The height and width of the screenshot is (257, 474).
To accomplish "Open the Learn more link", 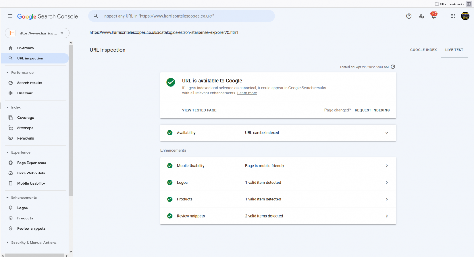I will pyautogui.click(x=247, y=93).
